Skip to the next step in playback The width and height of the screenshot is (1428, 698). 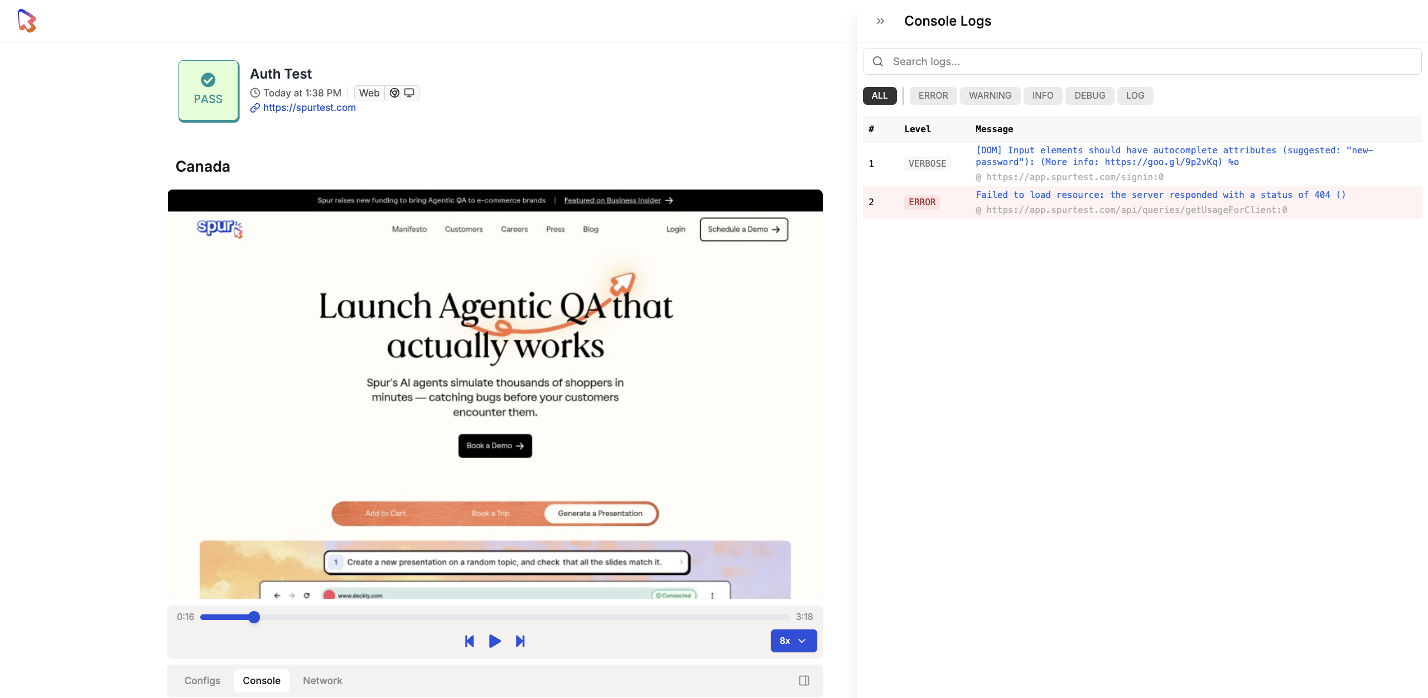tap(520, 641)
